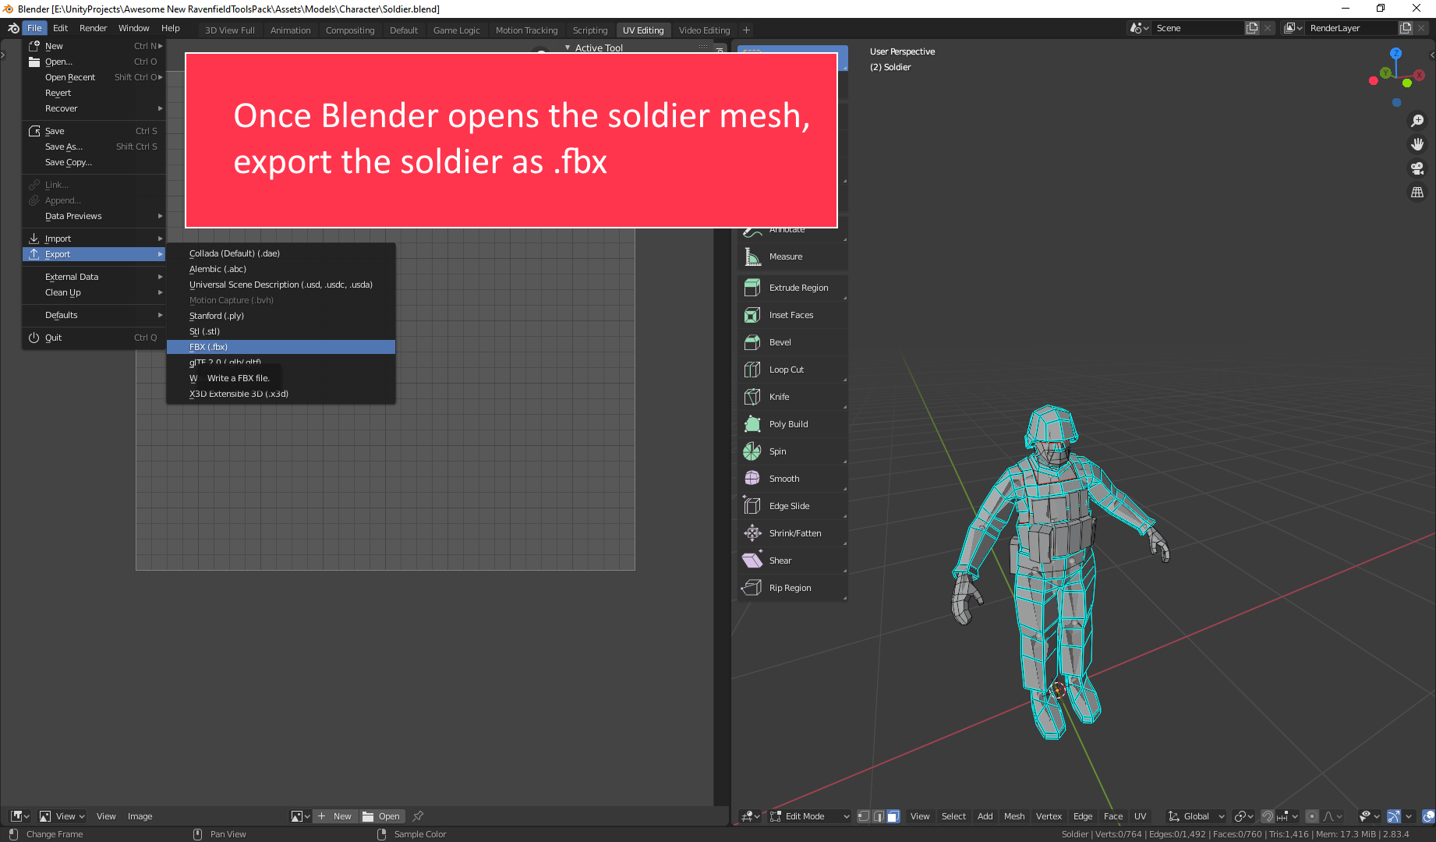
Task: Choose Collada (Default) (.dae) export
Action: tap(281, 253)
